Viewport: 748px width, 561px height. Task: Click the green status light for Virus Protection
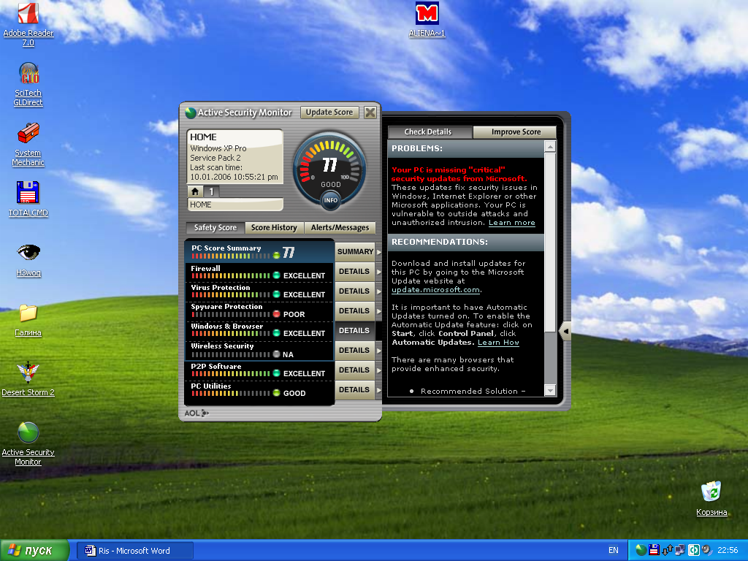coord(276,294)
